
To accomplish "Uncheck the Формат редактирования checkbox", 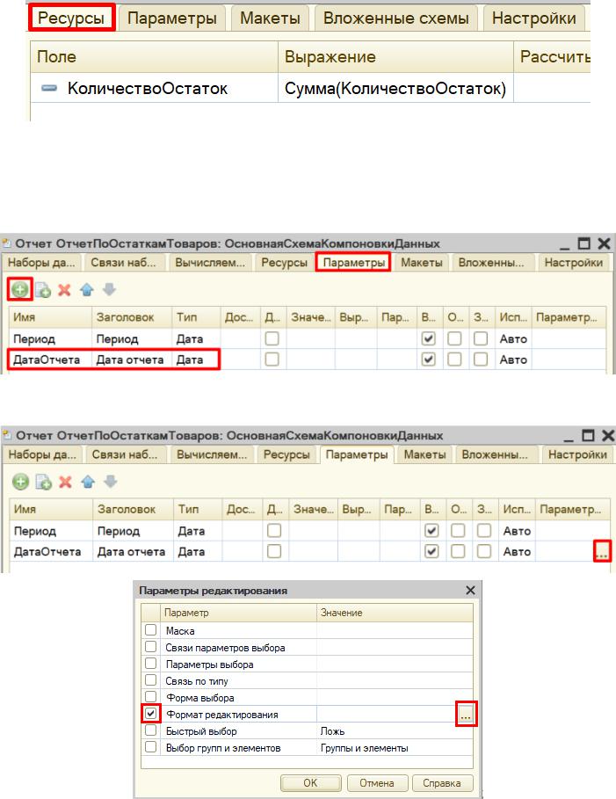I will (x=151, y=715).
